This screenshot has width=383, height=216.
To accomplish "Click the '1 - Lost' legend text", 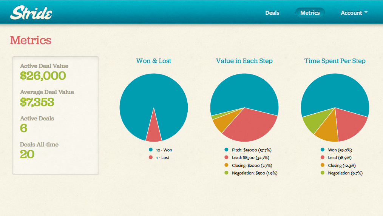I will pos(163,158).
